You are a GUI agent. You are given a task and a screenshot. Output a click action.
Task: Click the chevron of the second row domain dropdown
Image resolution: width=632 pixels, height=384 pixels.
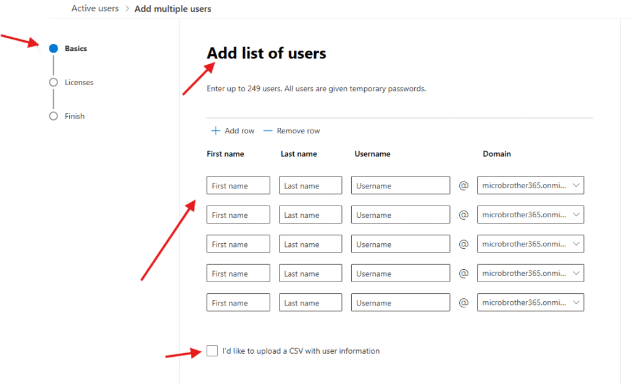(576, 215)
